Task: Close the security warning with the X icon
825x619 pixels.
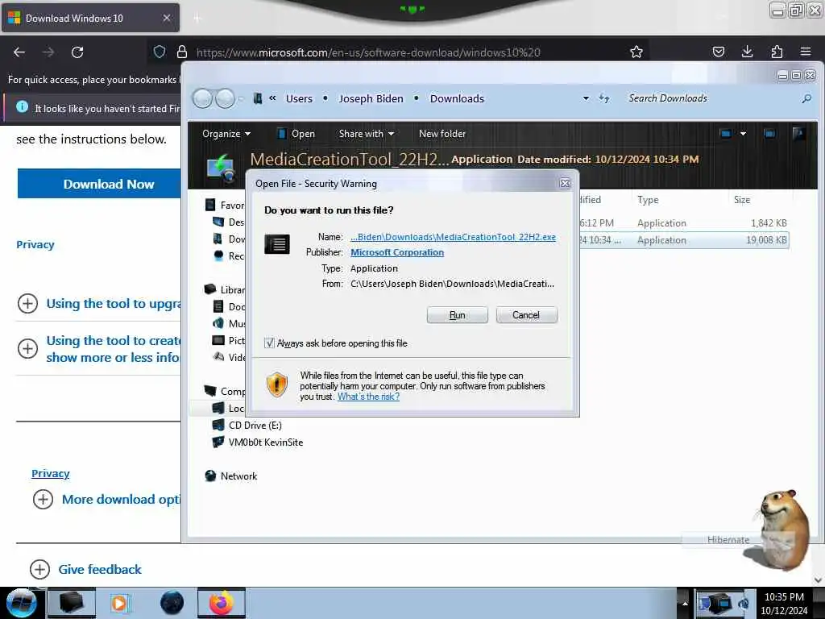Action: (x=565, y=183)
